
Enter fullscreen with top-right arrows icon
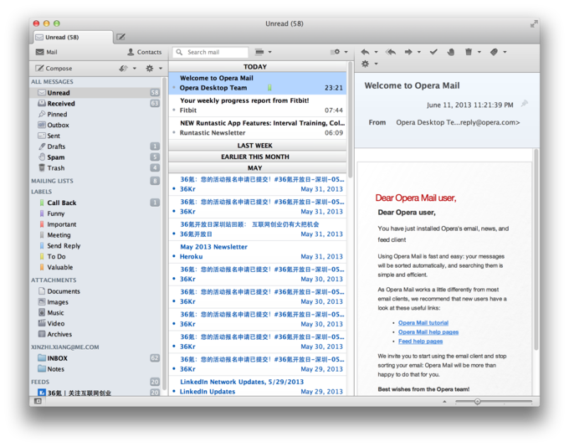tap(534, 24)
